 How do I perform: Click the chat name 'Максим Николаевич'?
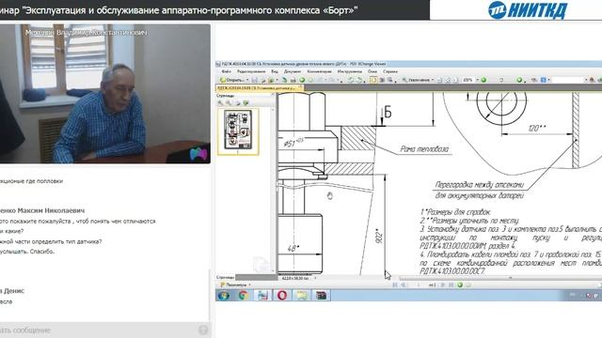coord(51,210)
